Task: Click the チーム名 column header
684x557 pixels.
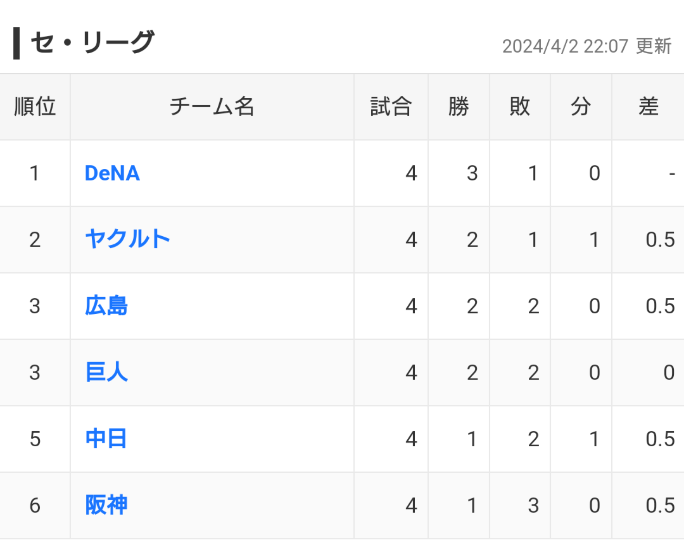Action: click(212, 107)
